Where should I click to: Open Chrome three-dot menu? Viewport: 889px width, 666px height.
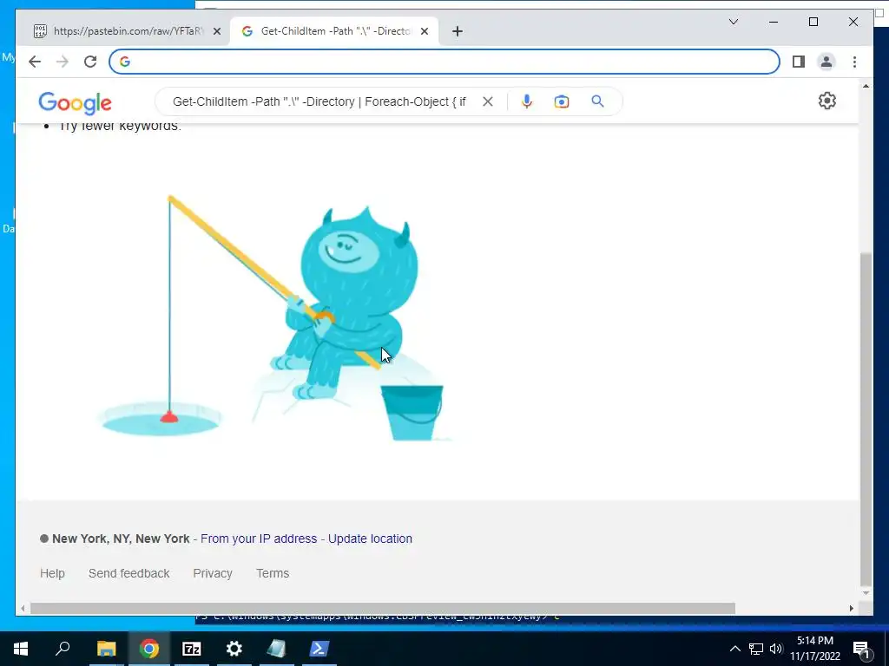pos(854,62)
